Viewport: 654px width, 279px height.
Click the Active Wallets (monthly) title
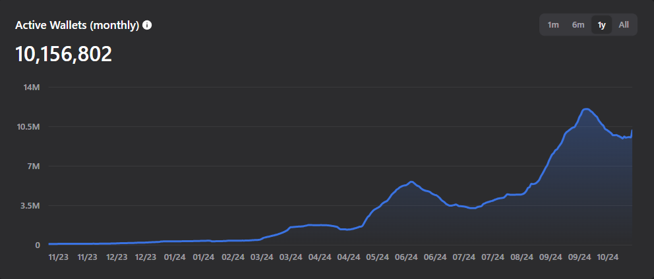[x=77, y=25]
